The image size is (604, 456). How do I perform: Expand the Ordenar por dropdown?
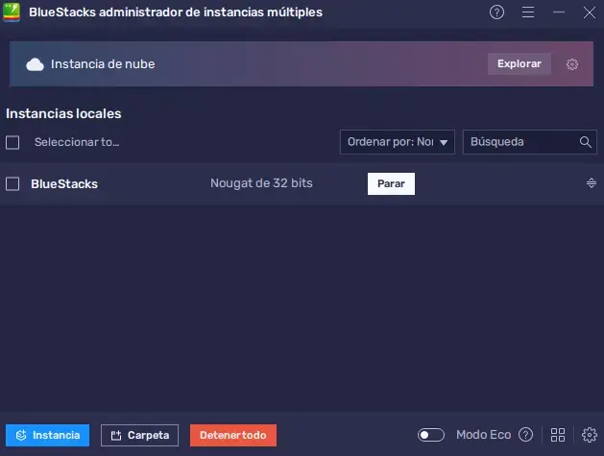(x=398, y=142)
